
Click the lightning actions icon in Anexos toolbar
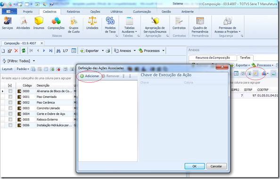click(x=255, y=73)
